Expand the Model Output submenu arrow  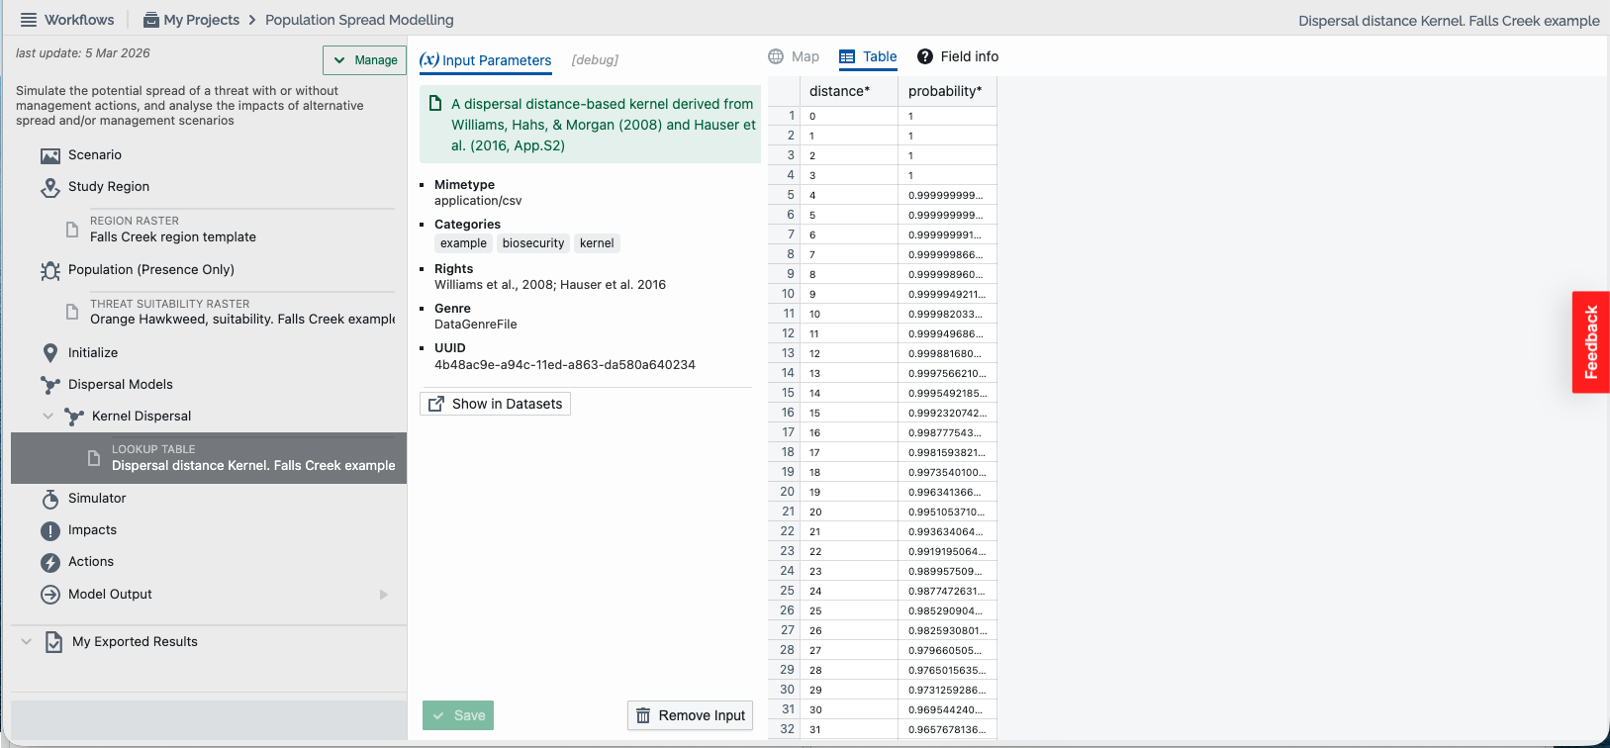tap(384, 595)
